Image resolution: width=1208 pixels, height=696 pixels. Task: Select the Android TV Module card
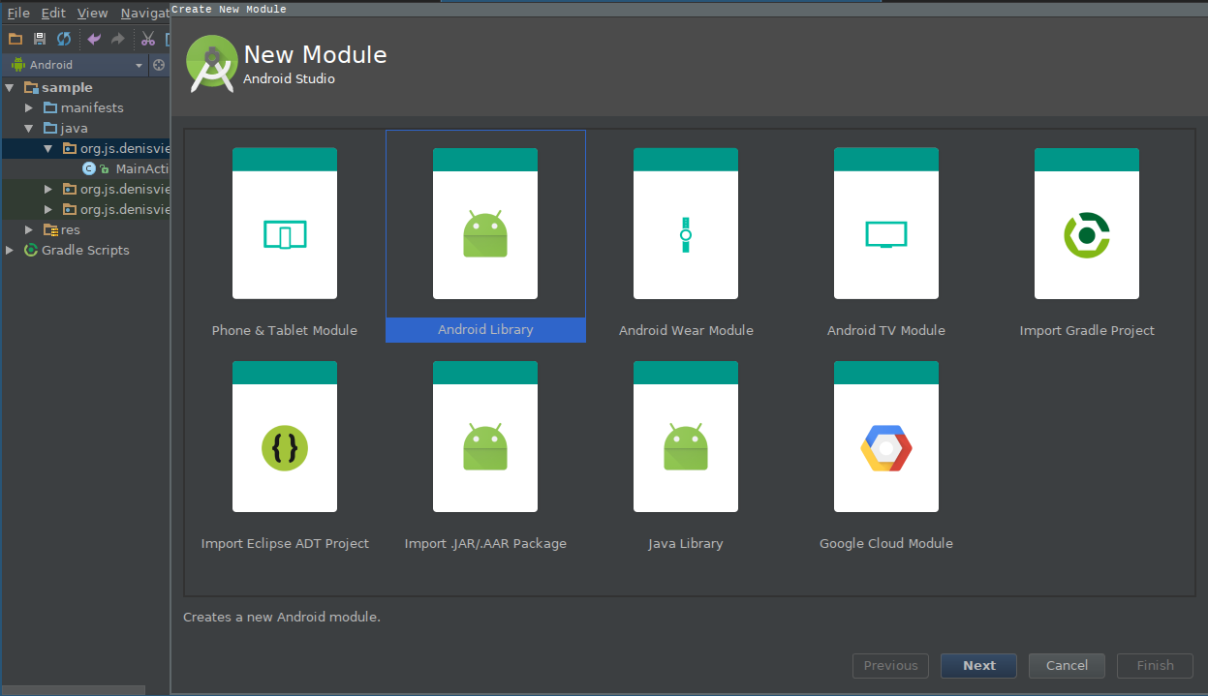[885, 232]
